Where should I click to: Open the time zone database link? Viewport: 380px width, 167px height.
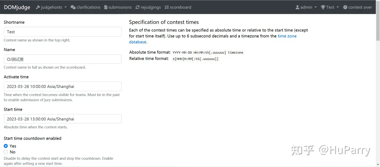(287, 36)
